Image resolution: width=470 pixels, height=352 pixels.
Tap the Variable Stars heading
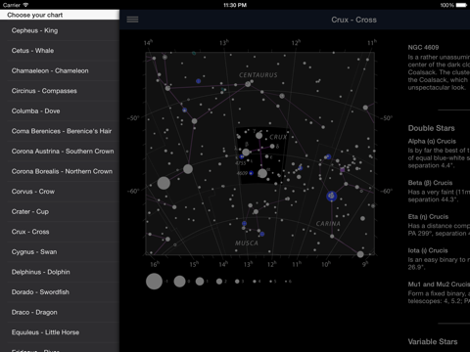(x=433, y=341)
